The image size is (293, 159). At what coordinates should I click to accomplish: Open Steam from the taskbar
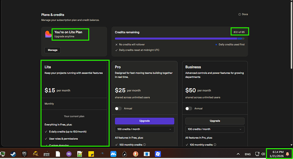(x=13, y=154)
